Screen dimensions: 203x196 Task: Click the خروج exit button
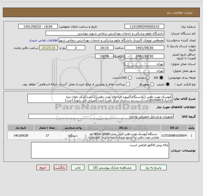(43, 168)
